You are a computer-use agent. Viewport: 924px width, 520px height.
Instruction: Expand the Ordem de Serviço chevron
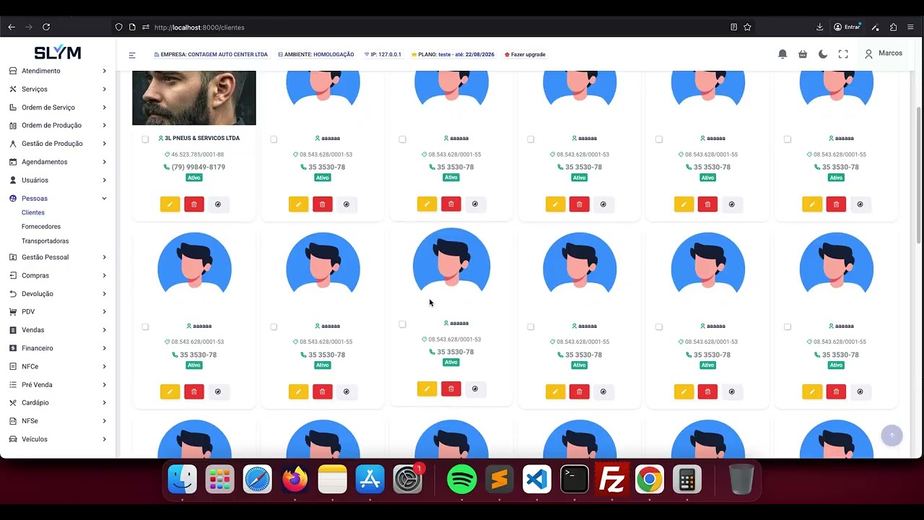pos(104,108)
